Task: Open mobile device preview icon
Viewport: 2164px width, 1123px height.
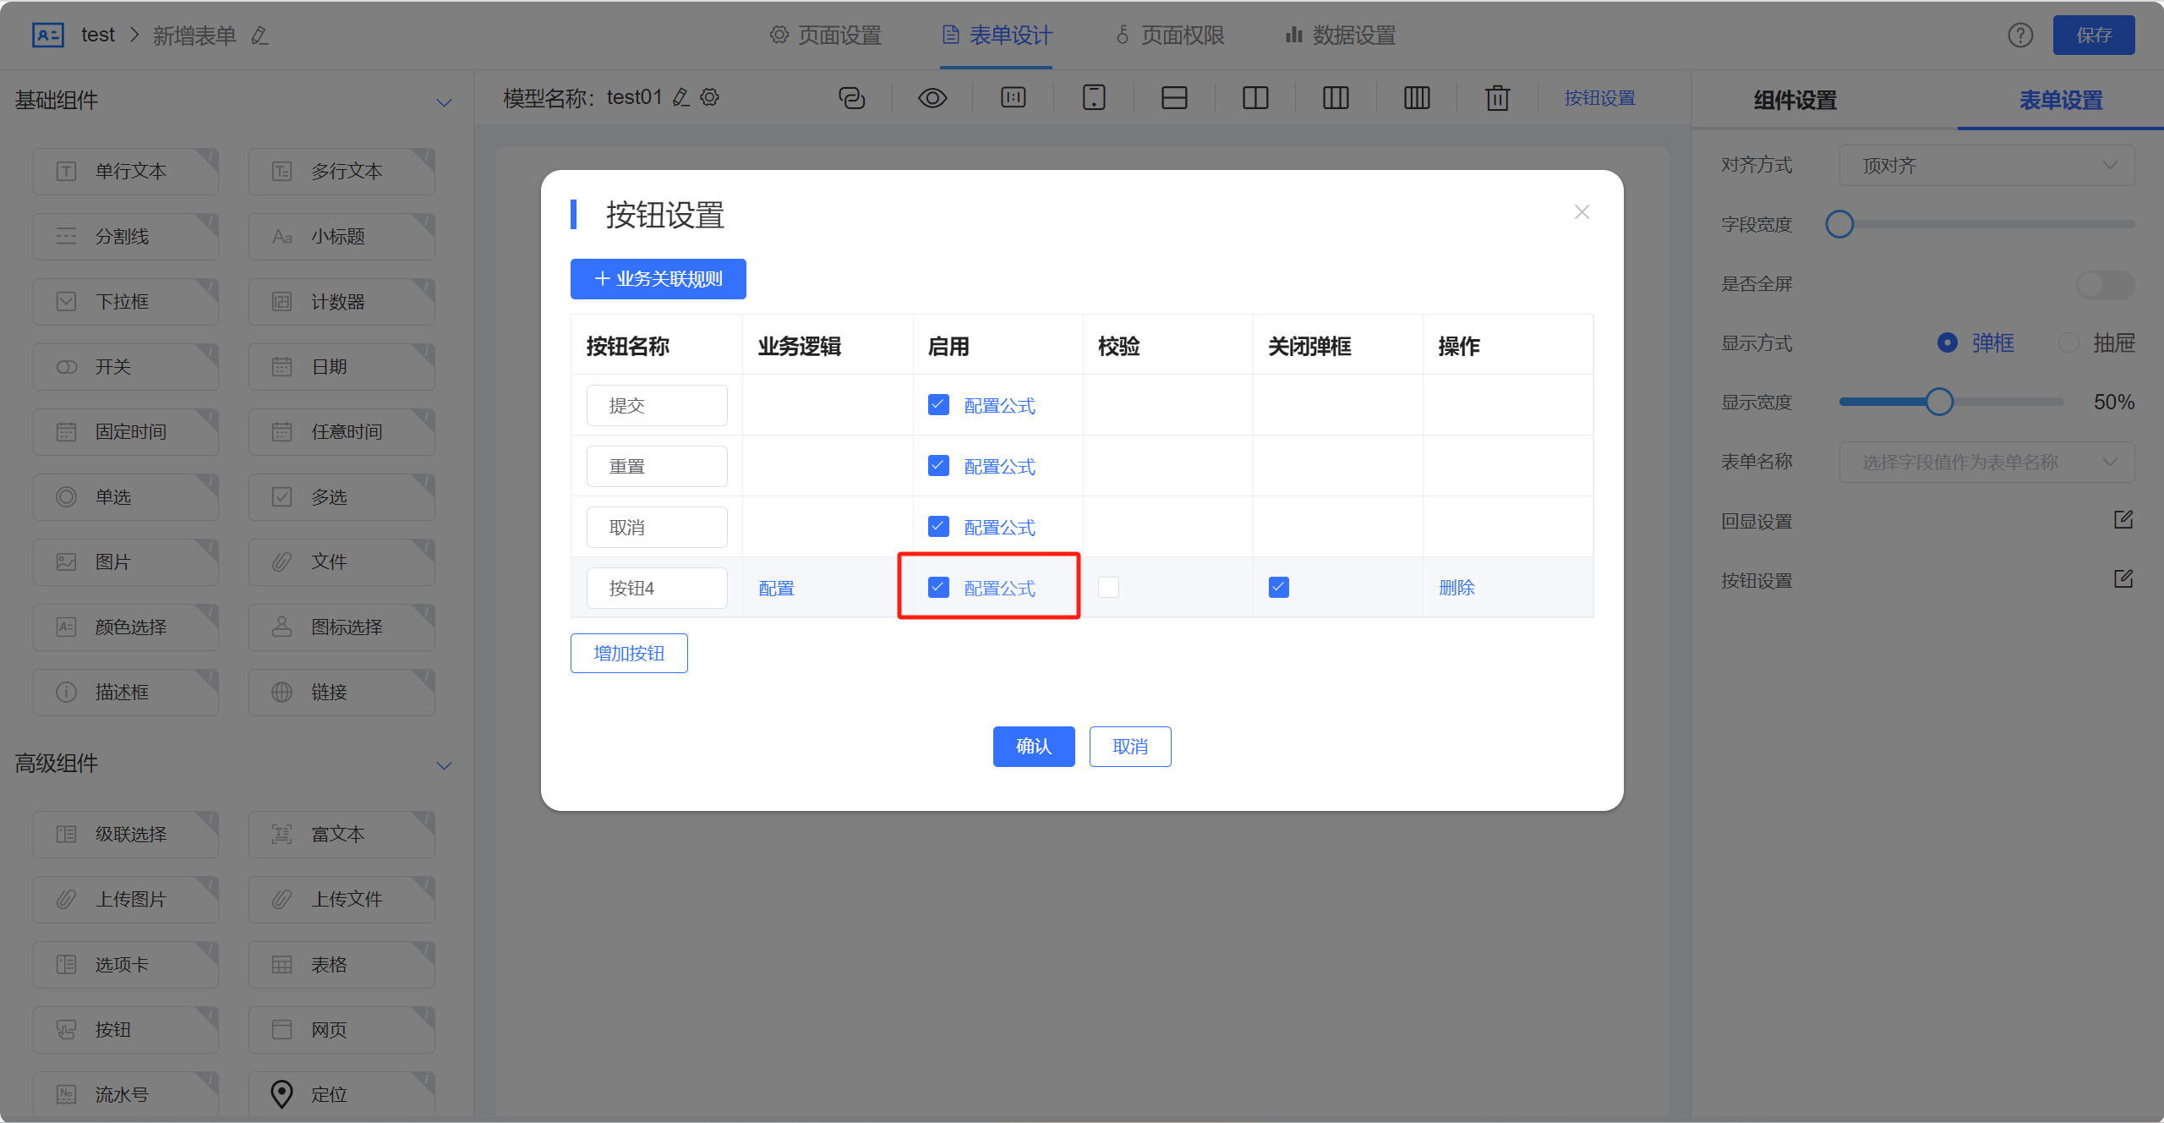Action: [x=1094, y=97]
